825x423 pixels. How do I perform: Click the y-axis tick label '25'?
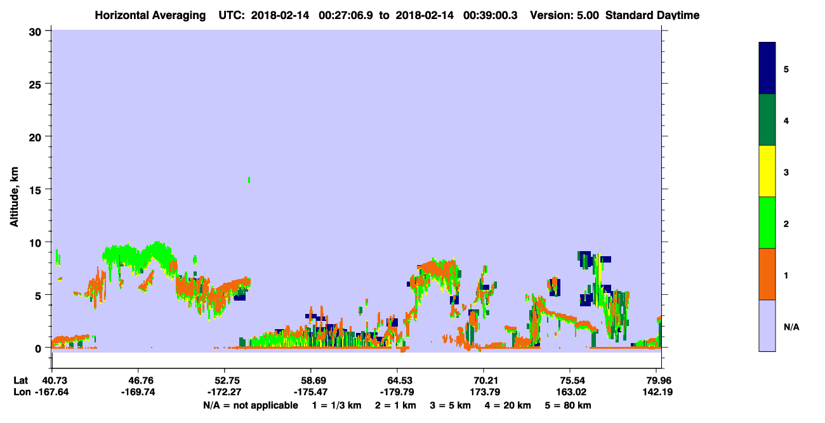37,84
